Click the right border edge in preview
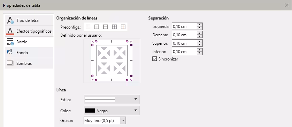Viewport: 292px width, 127px height. [x=127, y=60]
